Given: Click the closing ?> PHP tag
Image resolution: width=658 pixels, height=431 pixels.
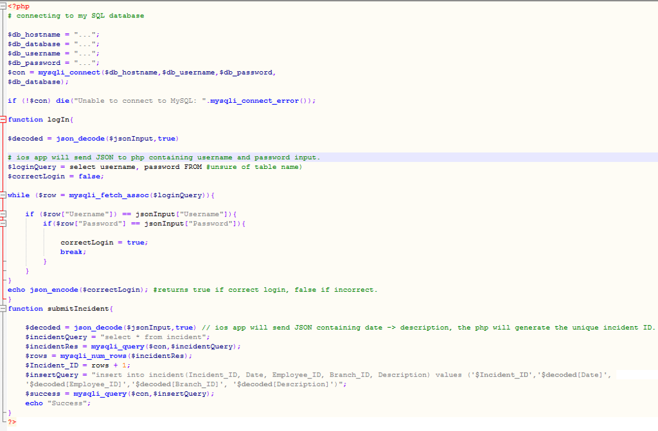Looking at the screenshot, I should 12,423.
